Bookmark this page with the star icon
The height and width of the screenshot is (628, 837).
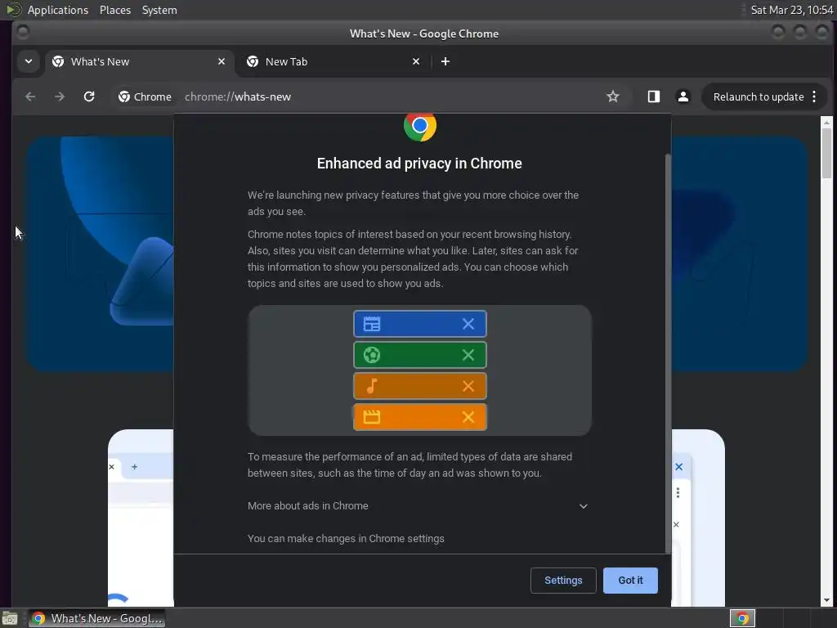pos(613,96)
